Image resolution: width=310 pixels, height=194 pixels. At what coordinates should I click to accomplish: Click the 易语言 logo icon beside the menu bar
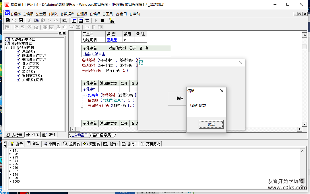pos(7,13)
